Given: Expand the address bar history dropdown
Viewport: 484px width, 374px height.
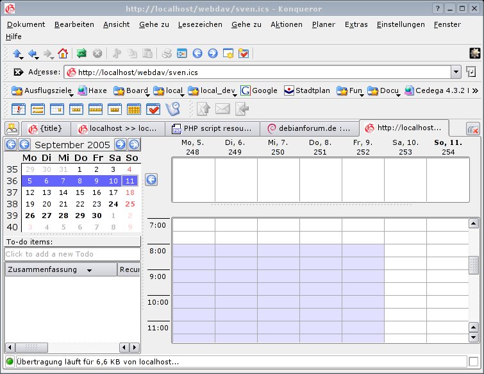Looking at the screenshot, I should tap(456, 72).
